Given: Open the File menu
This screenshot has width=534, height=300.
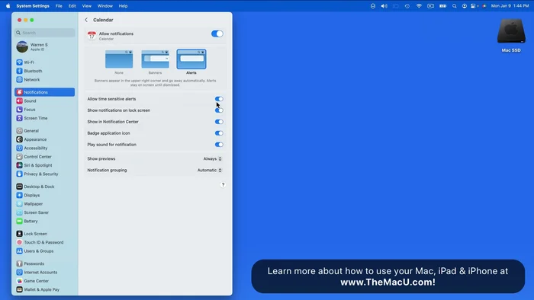Looking at the screenshot, I should pos(59,6).
